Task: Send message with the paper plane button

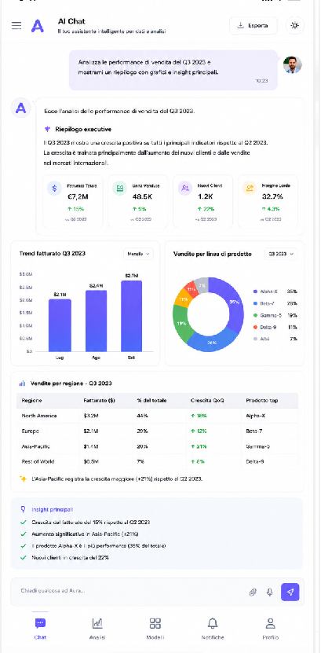Action: pos(290,592)
